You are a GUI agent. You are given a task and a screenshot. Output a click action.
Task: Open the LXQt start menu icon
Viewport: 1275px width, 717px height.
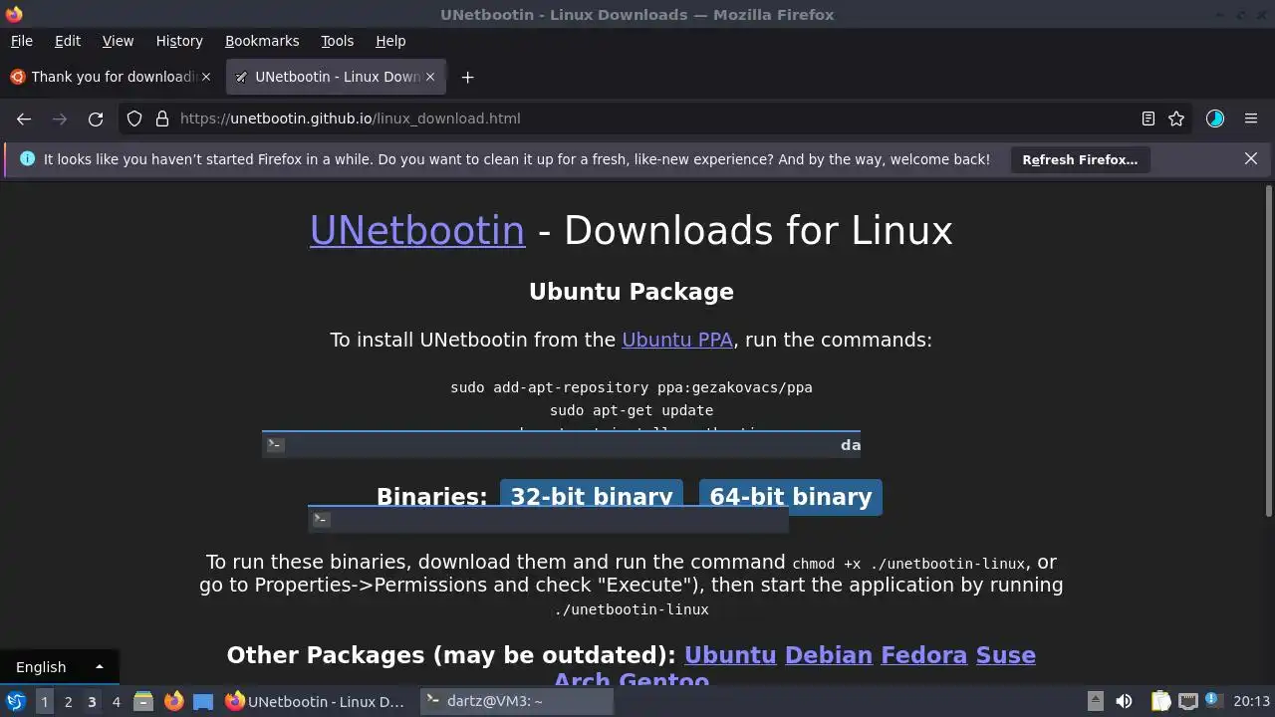coord(16,702)
